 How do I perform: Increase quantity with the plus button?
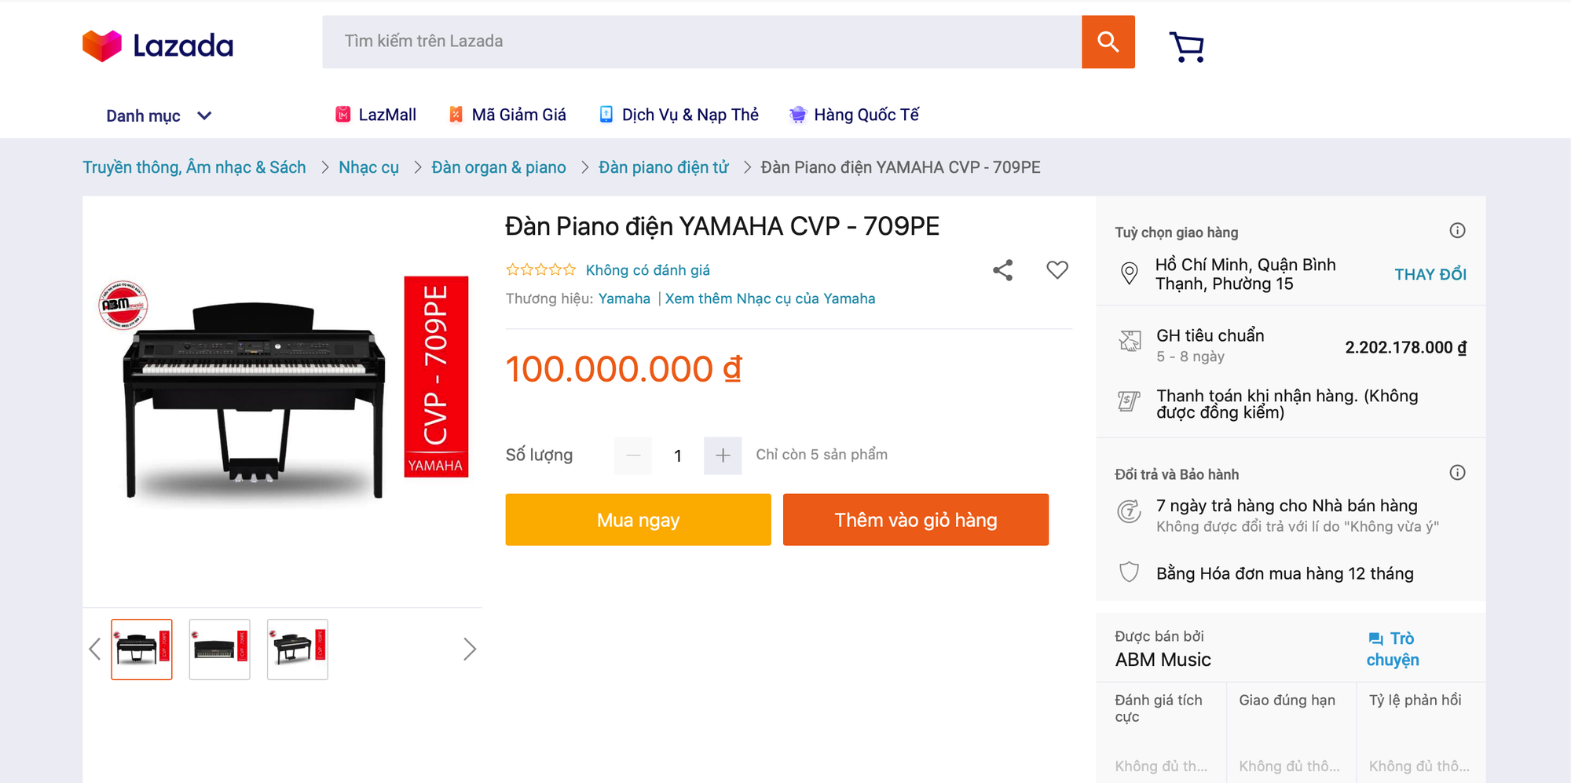coord(723,456)
